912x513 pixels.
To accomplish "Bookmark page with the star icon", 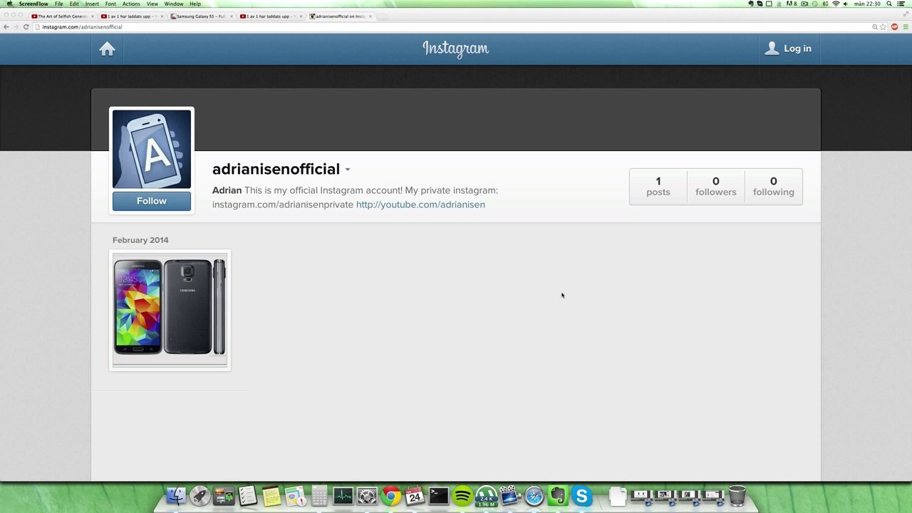I will [x=883, y=27].
